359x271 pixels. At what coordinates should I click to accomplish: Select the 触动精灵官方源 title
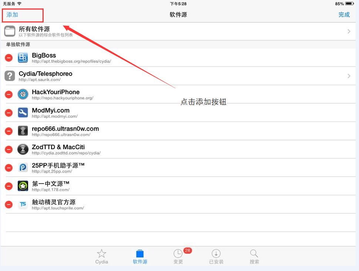(x=54, y=202)
